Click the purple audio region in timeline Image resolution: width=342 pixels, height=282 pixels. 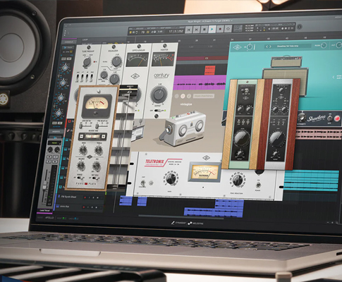click(200, 83)
